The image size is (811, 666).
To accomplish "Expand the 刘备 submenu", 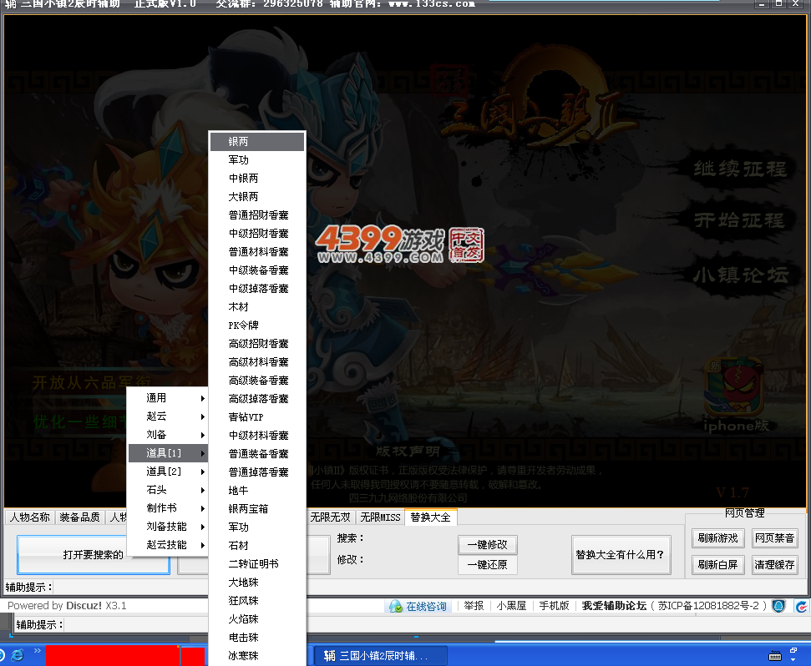I will 168,435.
